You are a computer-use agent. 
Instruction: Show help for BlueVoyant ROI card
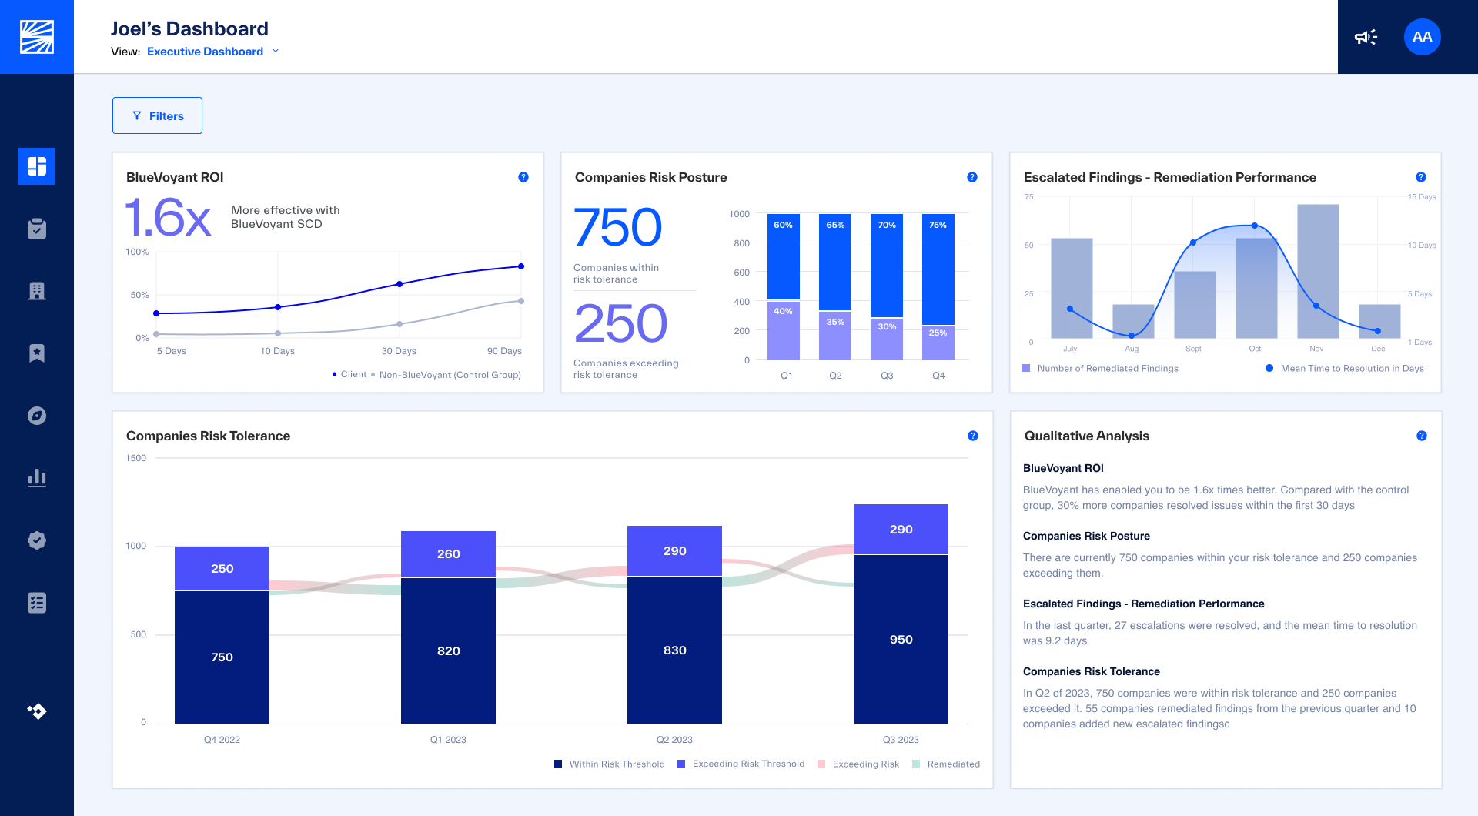point(523,177)
